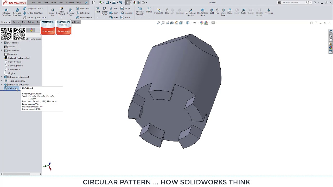The height and width of the screenshot is (187, 333).
Task: Open the File menu
Action: pyautogui.click(x=33, y=3)
